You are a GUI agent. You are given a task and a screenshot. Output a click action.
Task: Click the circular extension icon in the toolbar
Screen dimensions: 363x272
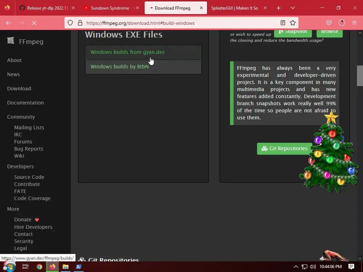342,23
